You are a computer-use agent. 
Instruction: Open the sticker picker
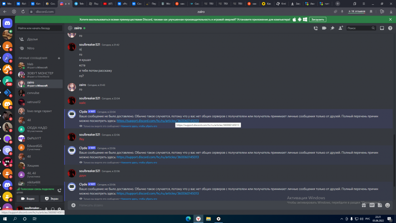pos(380,205)
